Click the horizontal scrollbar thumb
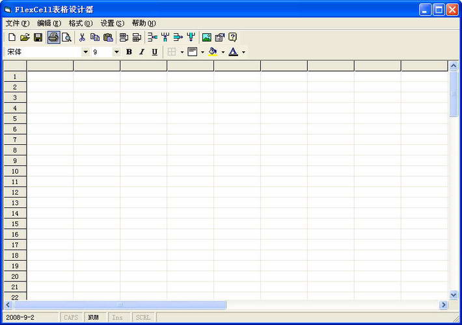Screen dimensions: 462x325 (x=120, y=305)
